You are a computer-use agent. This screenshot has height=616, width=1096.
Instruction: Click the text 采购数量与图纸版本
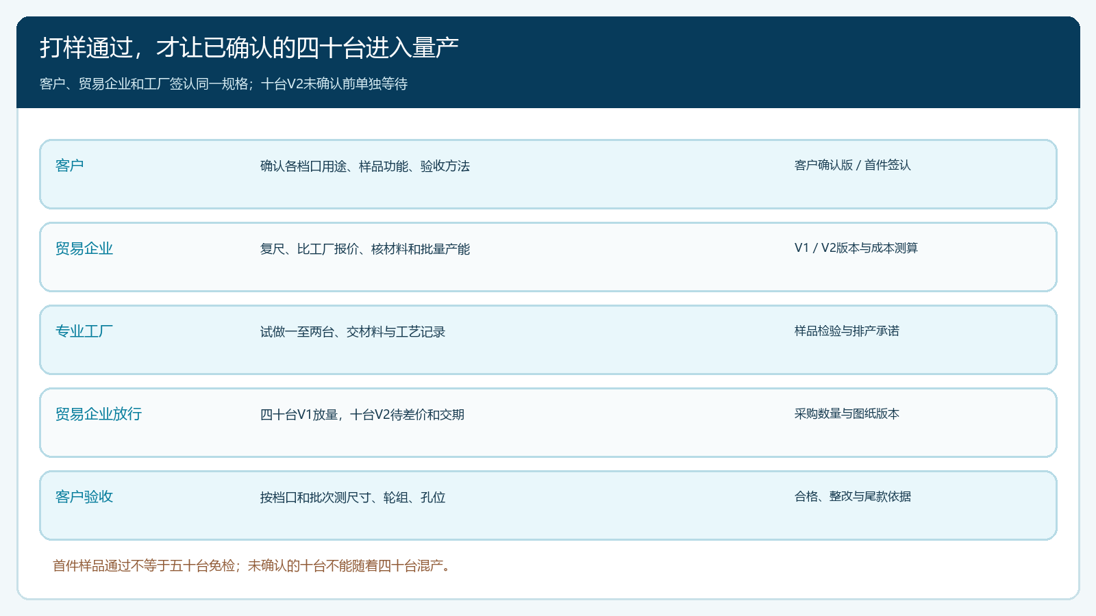coord(847,413)
